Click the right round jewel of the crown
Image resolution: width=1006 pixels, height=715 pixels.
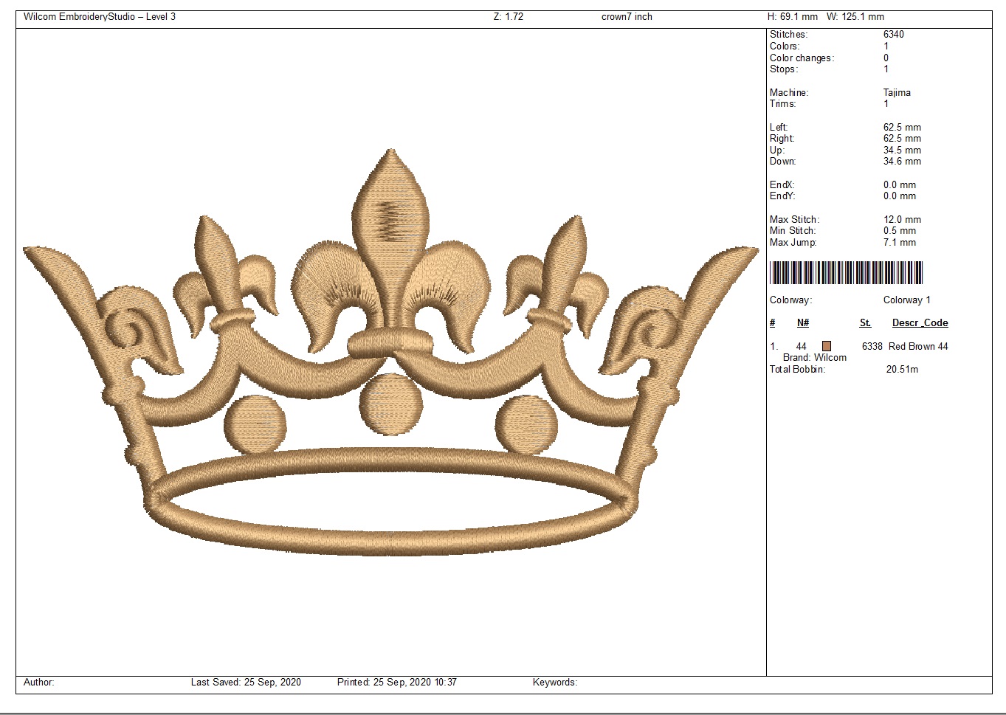[x=526, y=425]
